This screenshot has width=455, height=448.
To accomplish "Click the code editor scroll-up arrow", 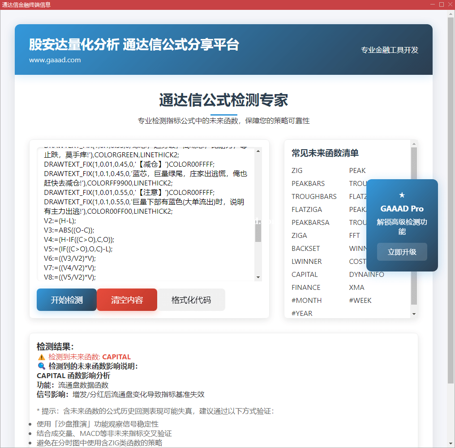I will pos(258,151).
